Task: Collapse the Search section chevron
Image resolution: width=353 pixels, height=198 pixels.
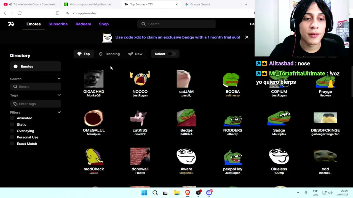Action: 59,79
